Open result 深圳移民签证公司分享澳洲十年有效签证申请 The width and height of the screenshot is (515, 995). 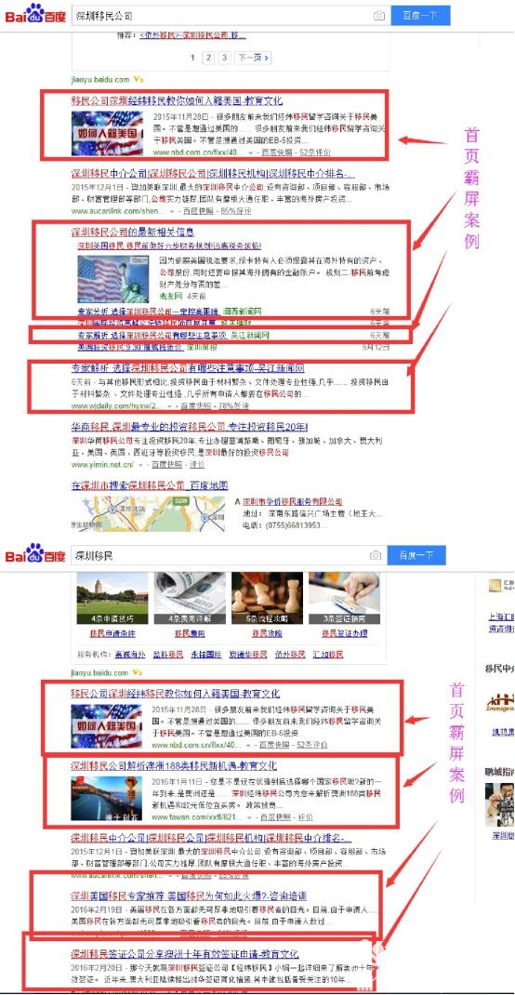[x=185, y=954]
